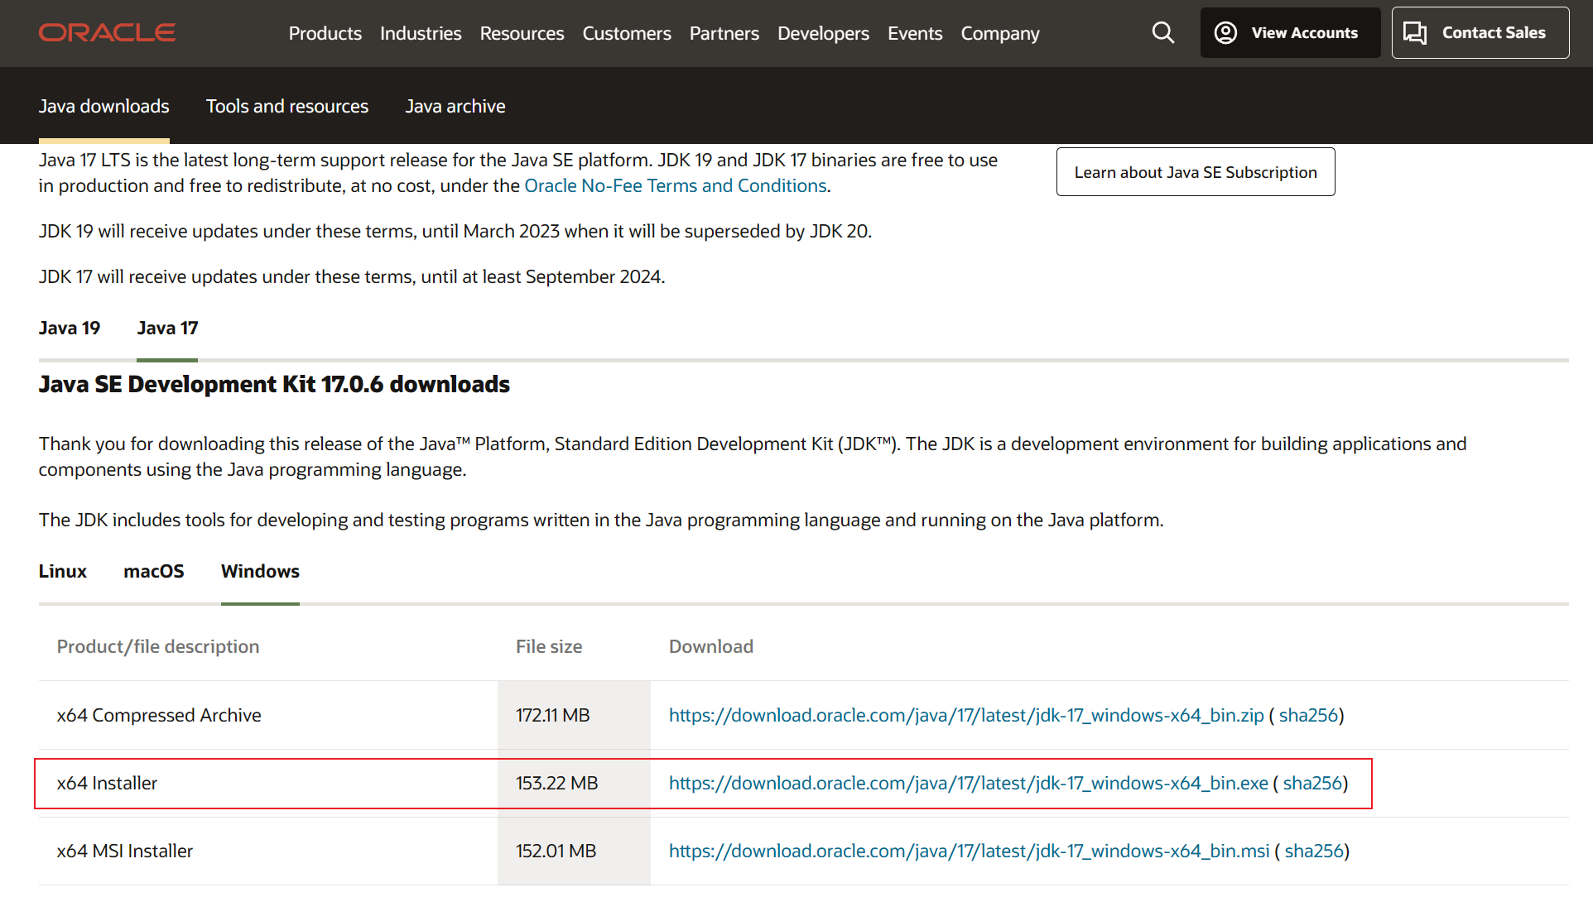Screen dimensions: 1593x921
Task: Open the search magnifier icon
Action: (x=1162, y=33)
